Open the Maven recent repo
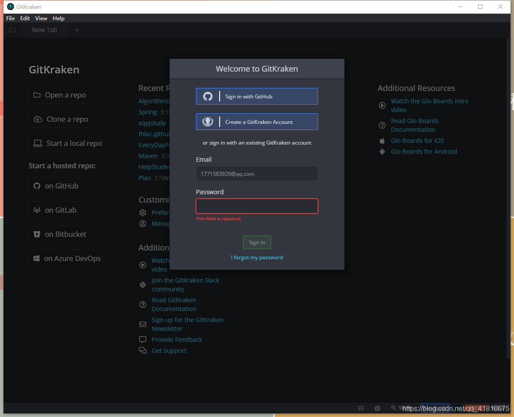The height and width of the screenshot is (417, 514). click(x=148, y=156)
